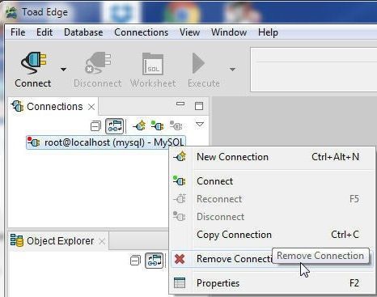Minimize the Connections panel
The height and width of the screenshot is (297, 377).
pos(180,104)
